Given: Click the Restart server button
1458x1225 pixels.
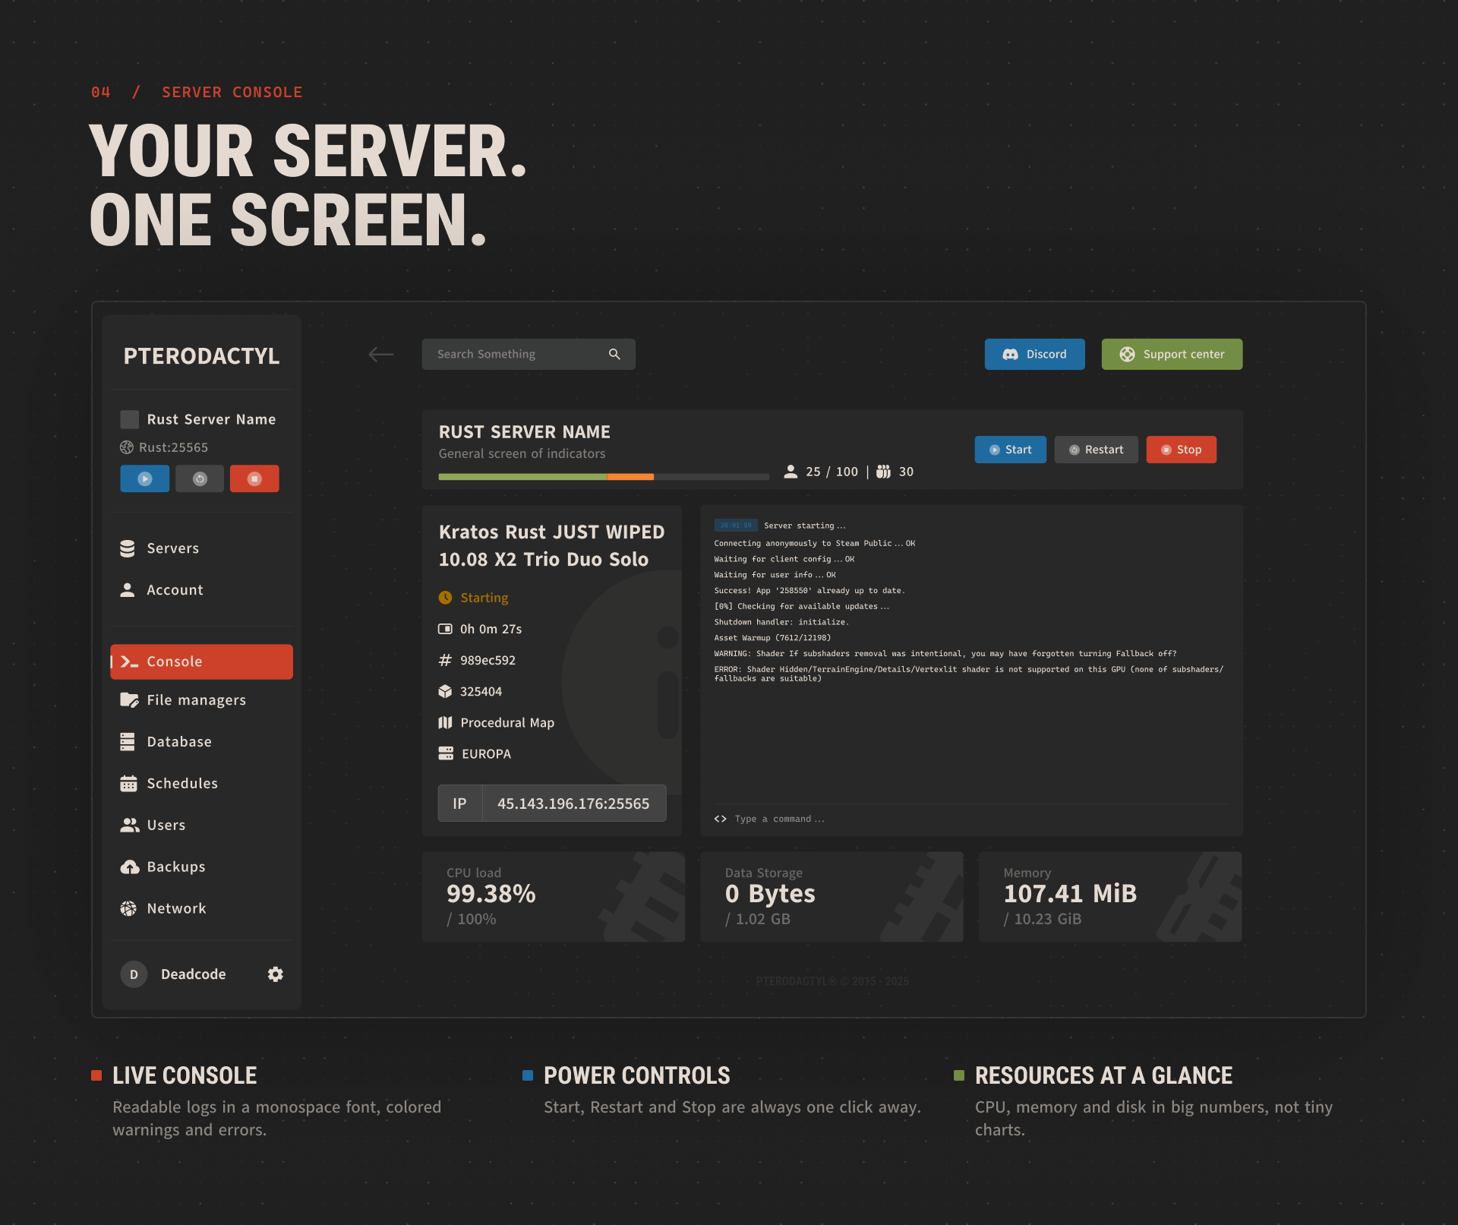Looking at the screenshot, I should point(1096,450).
